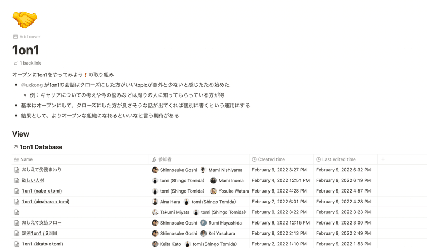427x248 pixels.
Task: Click the arrow icon beside 1on1 Database
Action: (15, 147)
